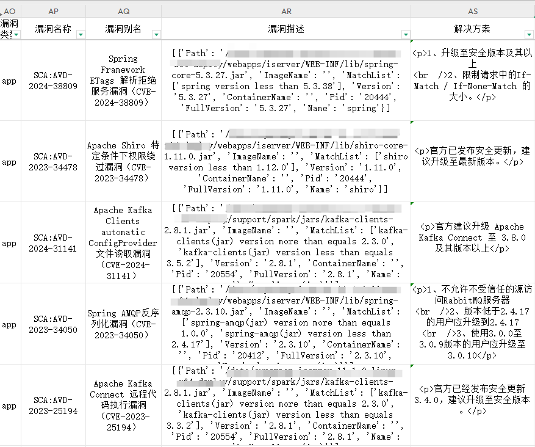This screenshot has width=535, height=447.
Task: Select cell SCA:AVD-2024-38809
Action: pos(53,81)
